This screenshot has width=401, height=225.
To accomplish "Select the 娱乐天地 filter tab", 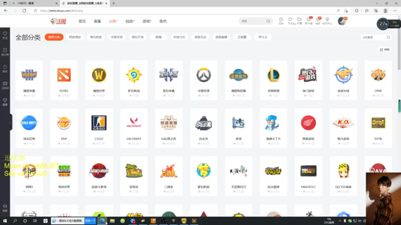I will click(x=137, y=37).
